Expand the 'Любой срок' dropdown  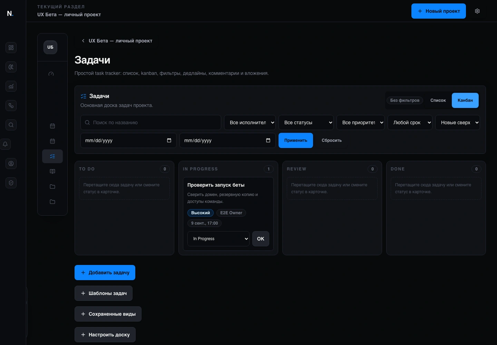[410, 122]
